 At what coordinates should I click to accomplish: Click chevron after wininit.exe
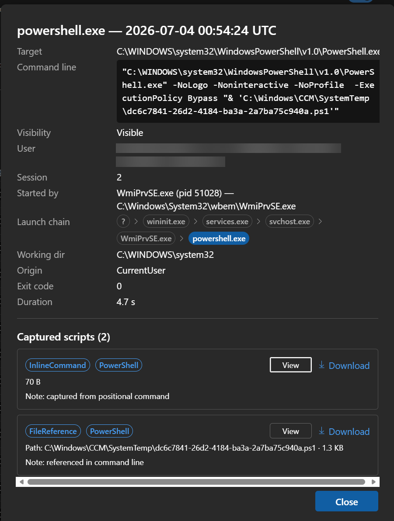195,221
